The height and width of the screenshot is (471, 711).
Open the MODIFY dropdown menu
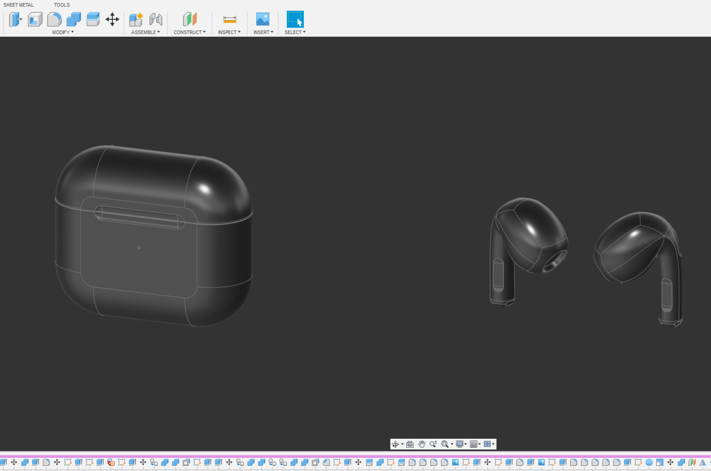pyautogui.click(x=63, y=32)
